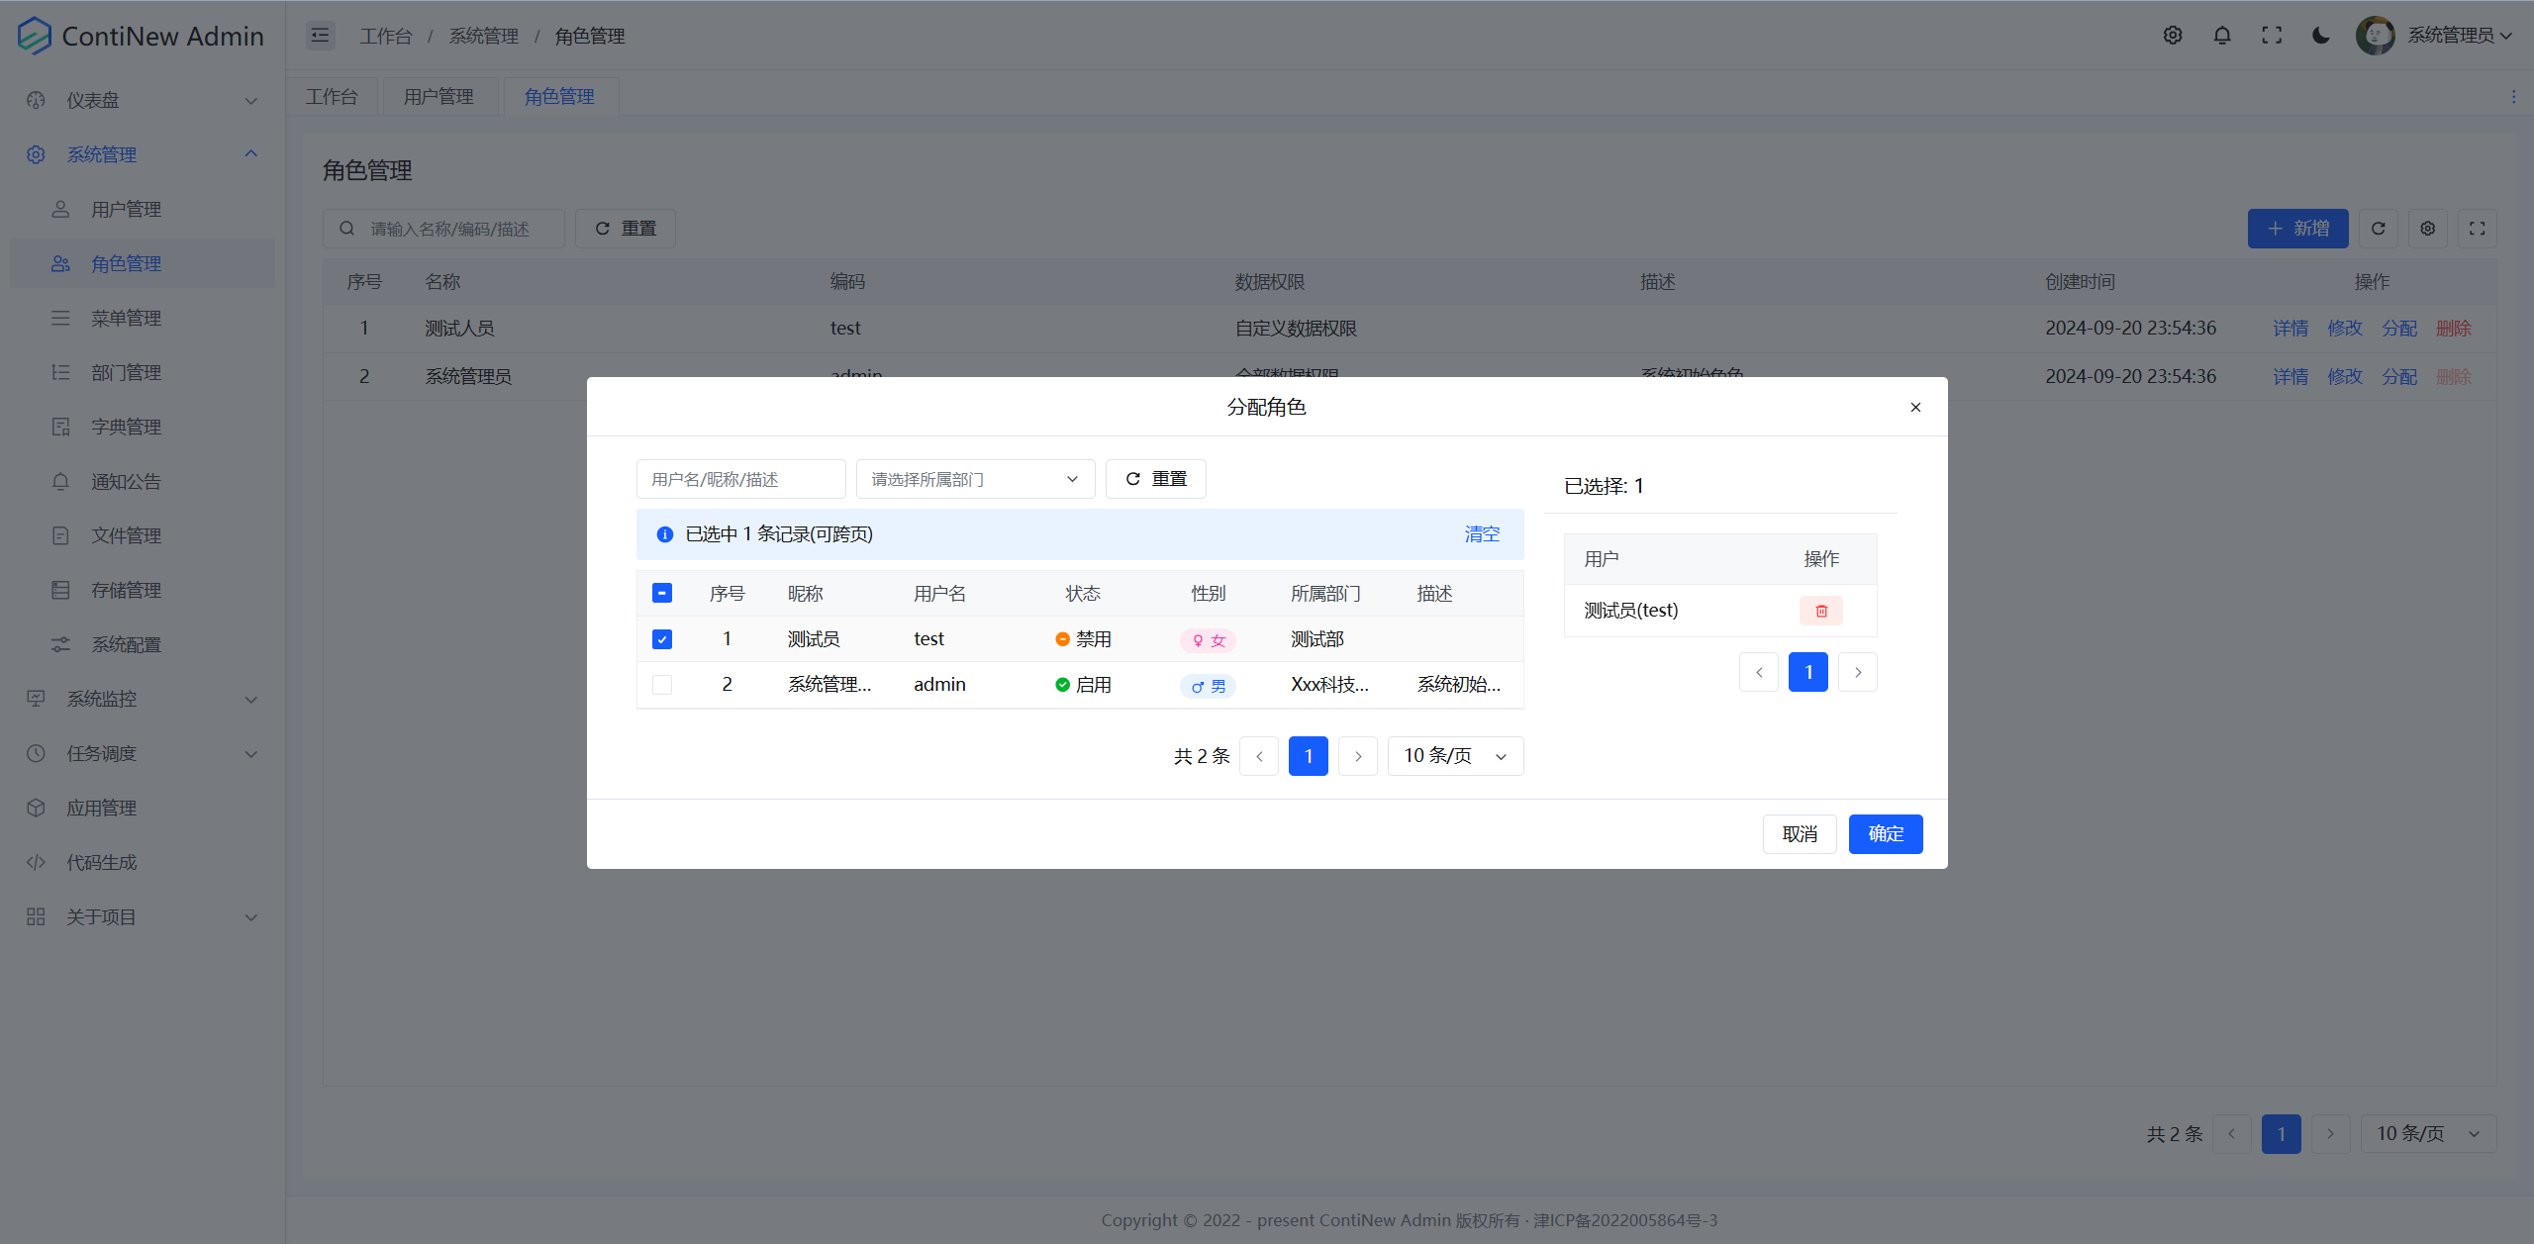Open the header settings gear icon
Screen dimensions: 2534x1244
2173,36
